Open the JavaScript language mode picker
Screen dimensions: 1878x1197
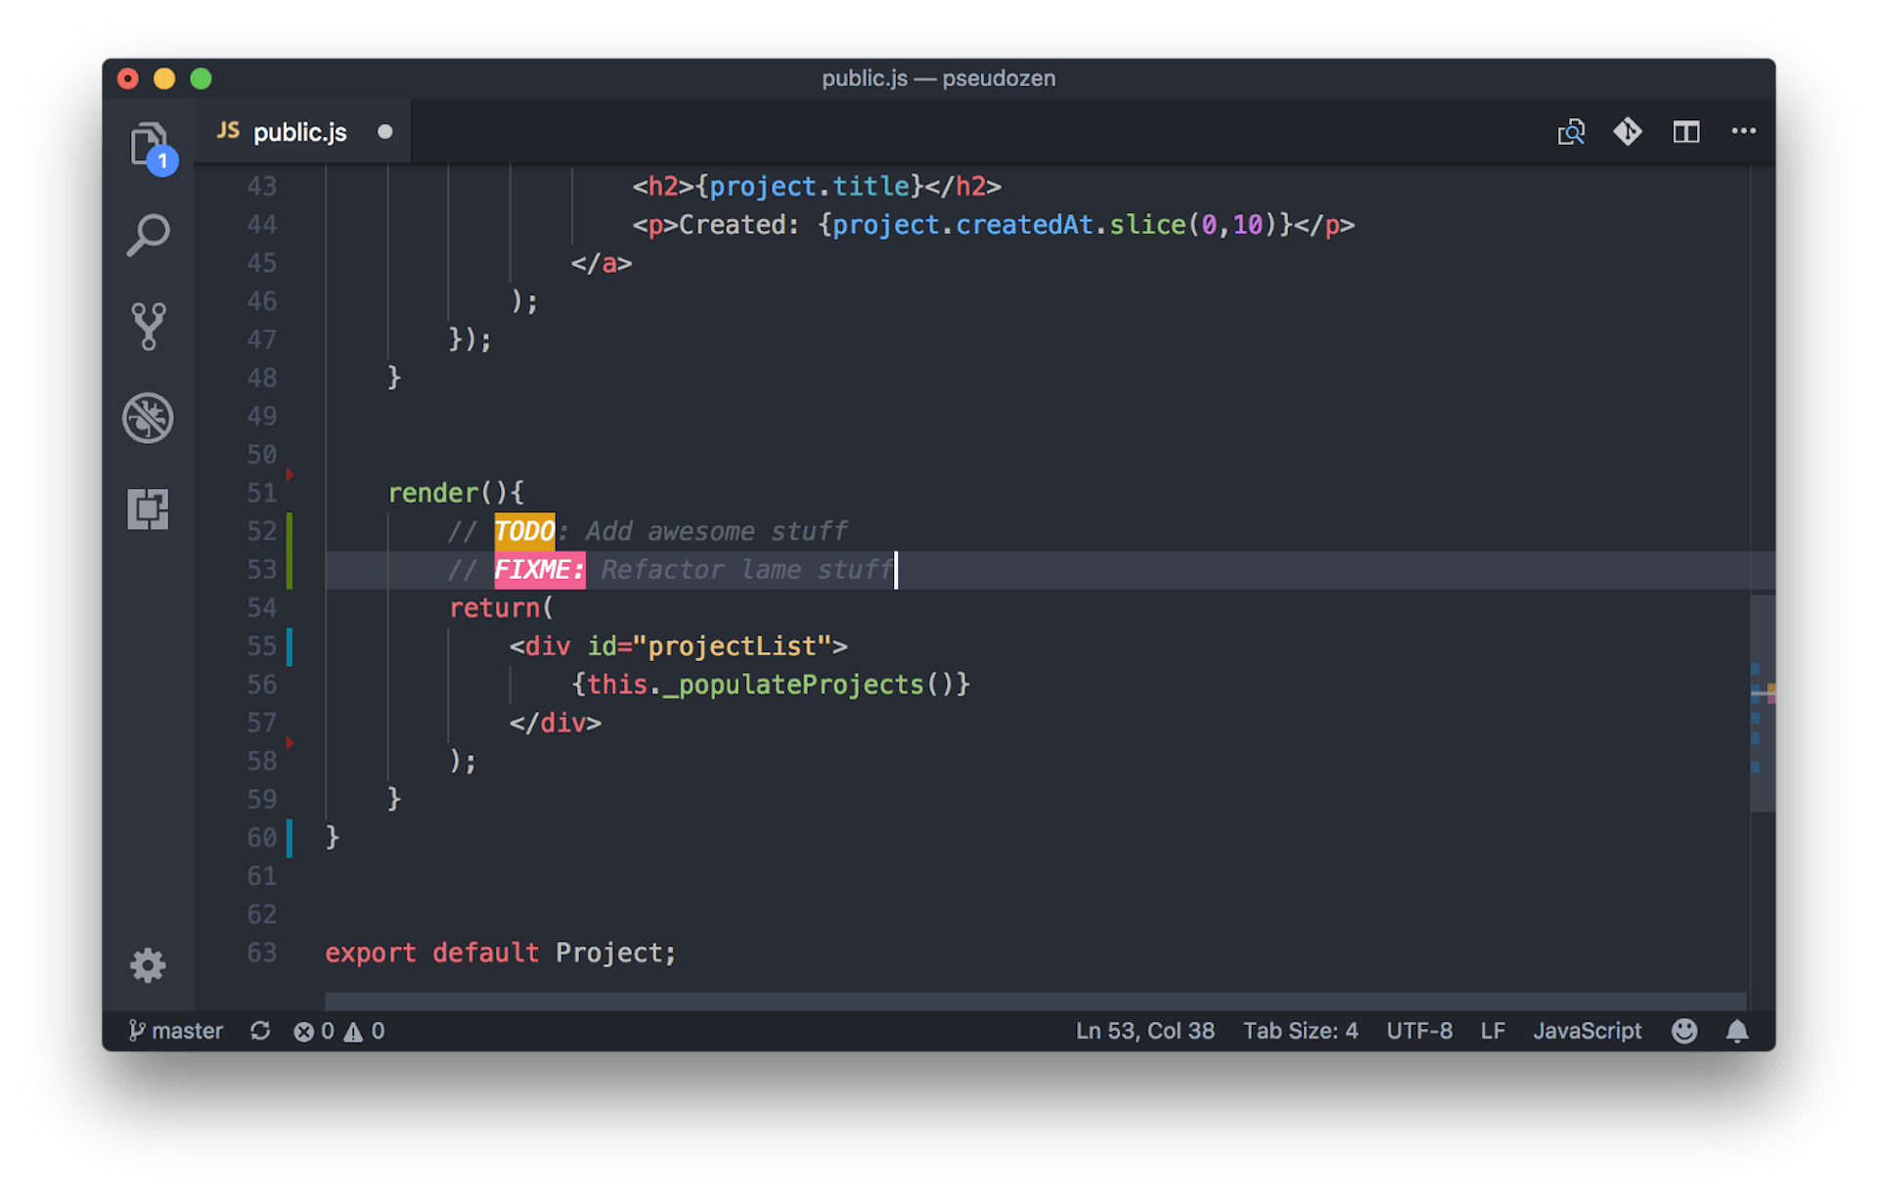1587,1031
